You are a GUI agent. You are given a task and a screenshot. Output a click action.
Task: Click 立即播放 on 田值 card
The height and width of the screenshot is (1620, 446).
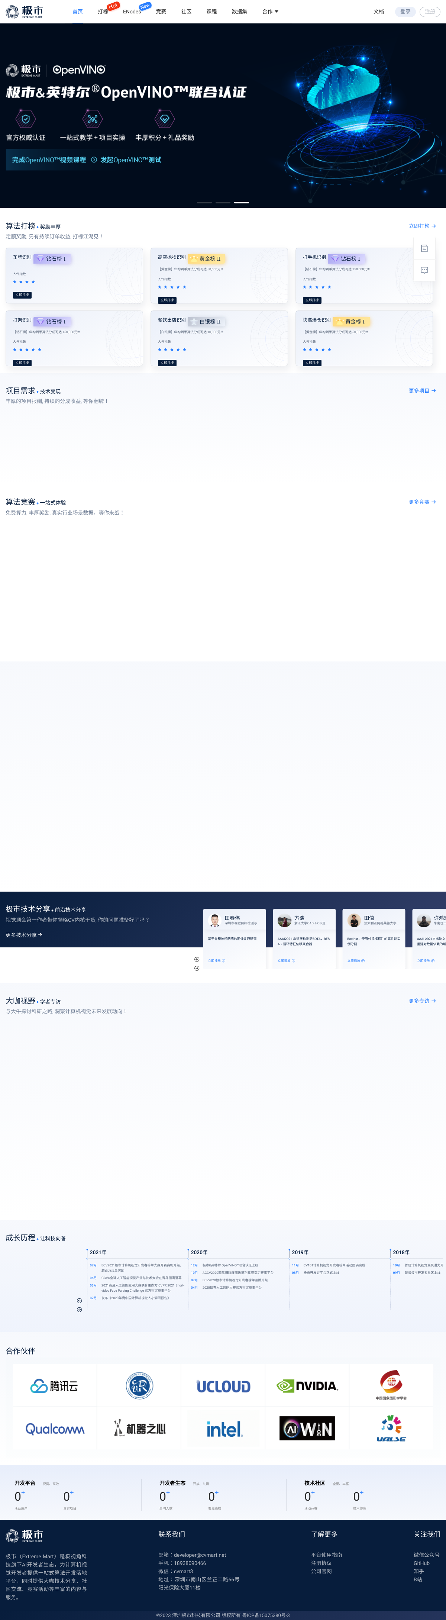[356, 961]
